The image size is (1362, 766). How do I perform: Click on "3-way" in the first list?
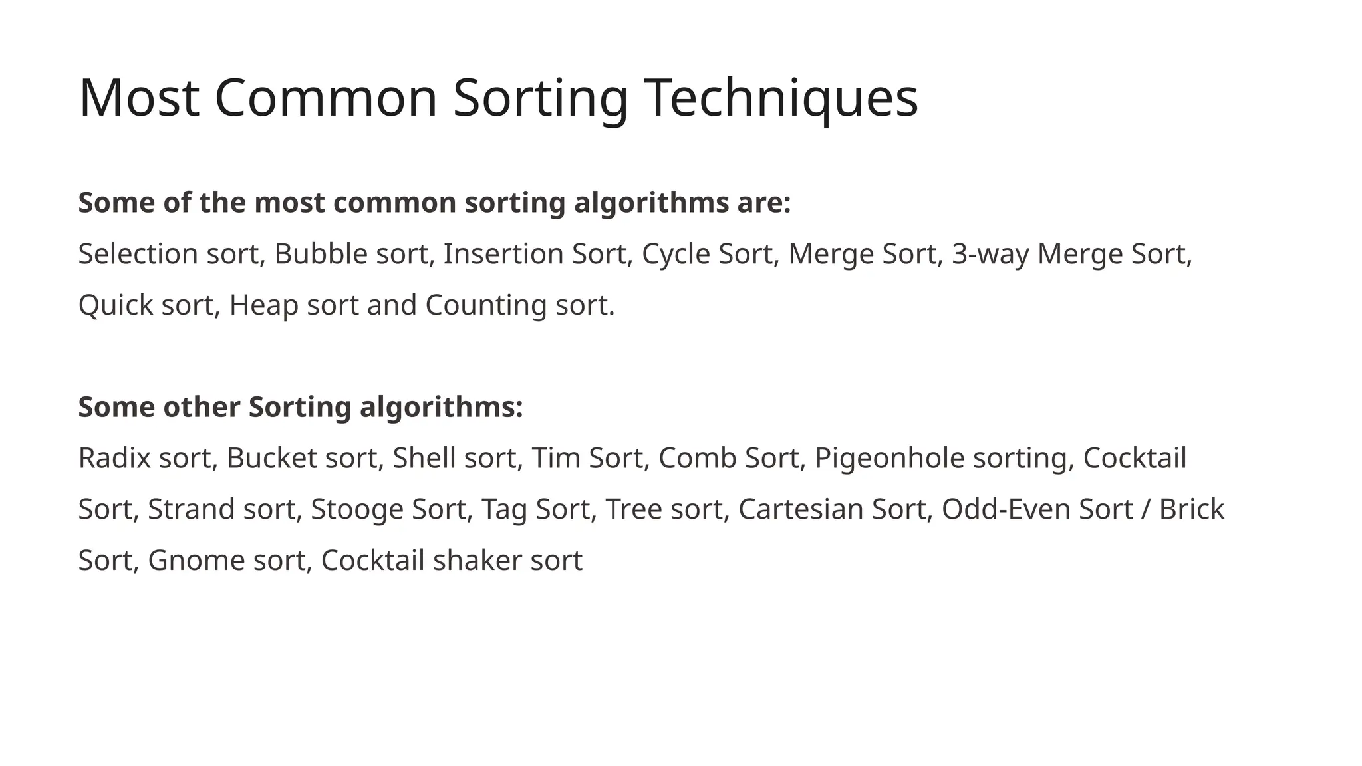[990, 254]
